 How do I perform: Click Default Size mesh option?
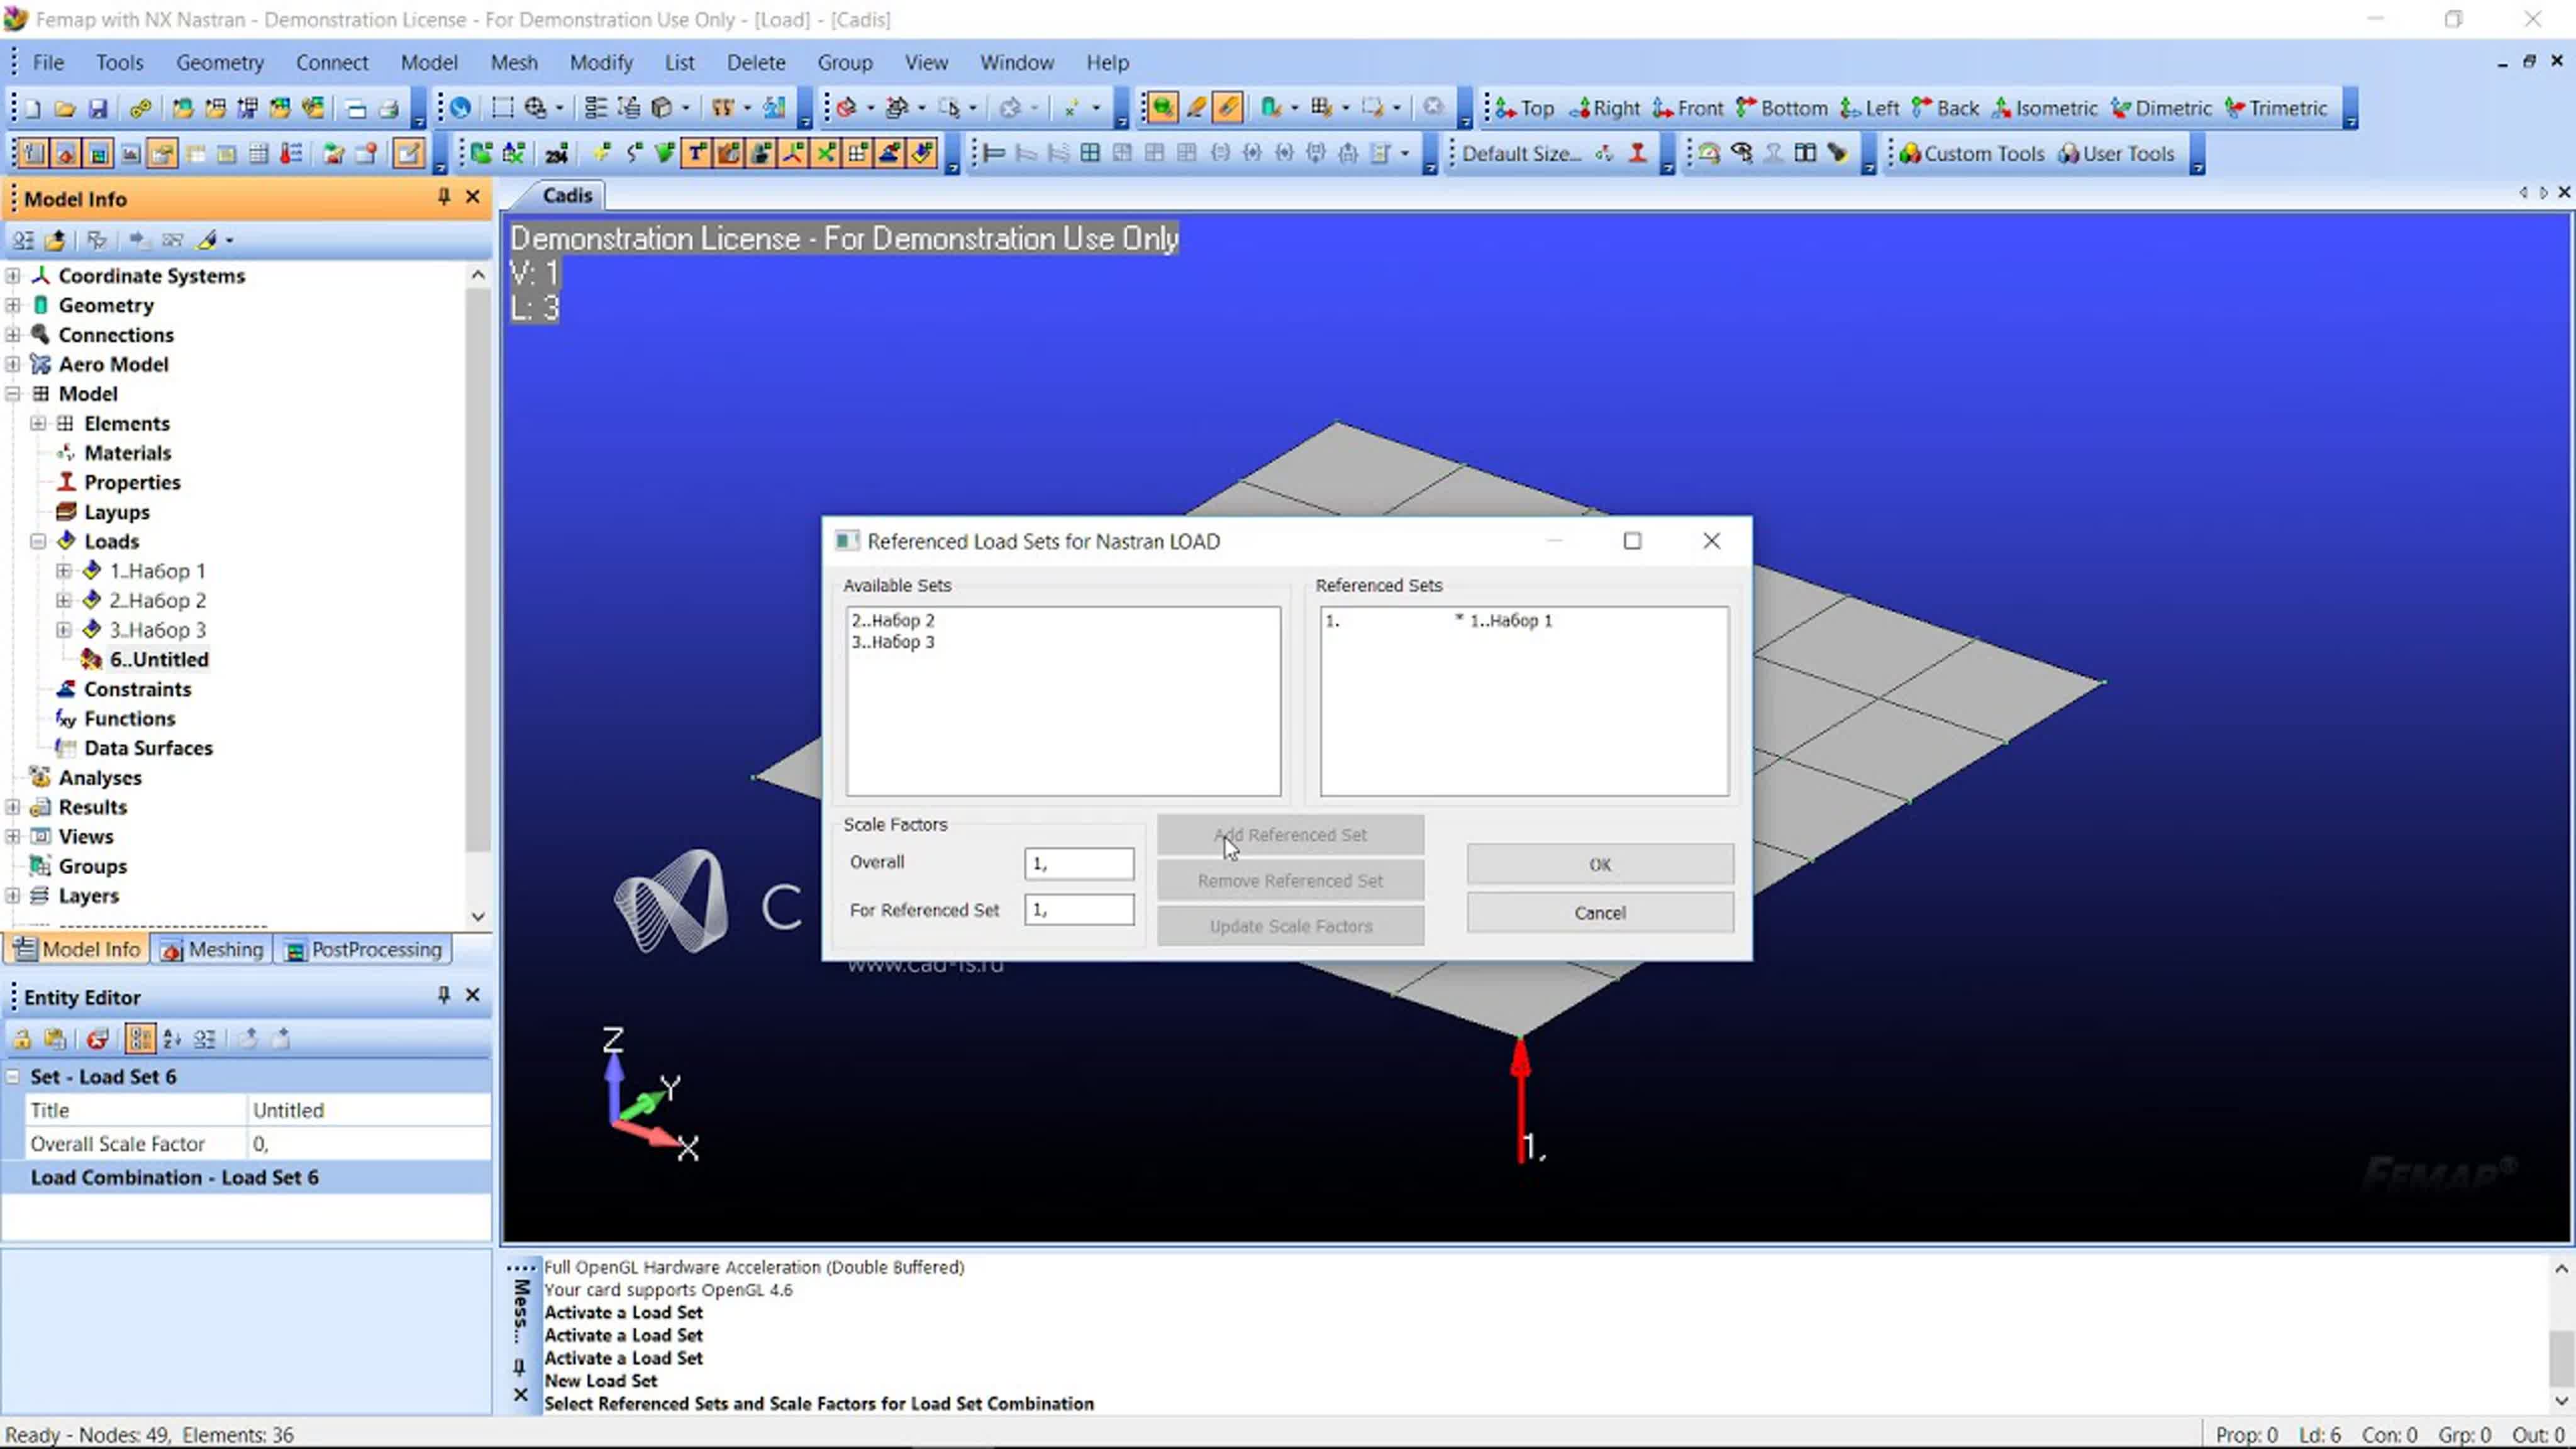click(x=1522, y=154)
